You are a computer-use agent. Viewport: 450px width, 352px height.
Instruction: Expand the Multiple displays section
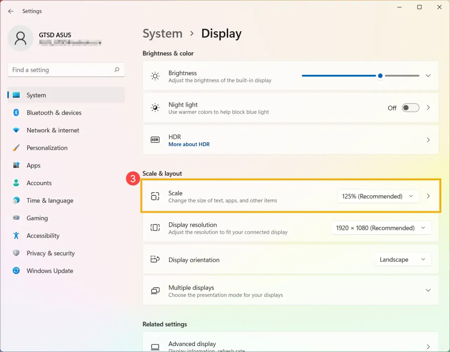point(428,290)
